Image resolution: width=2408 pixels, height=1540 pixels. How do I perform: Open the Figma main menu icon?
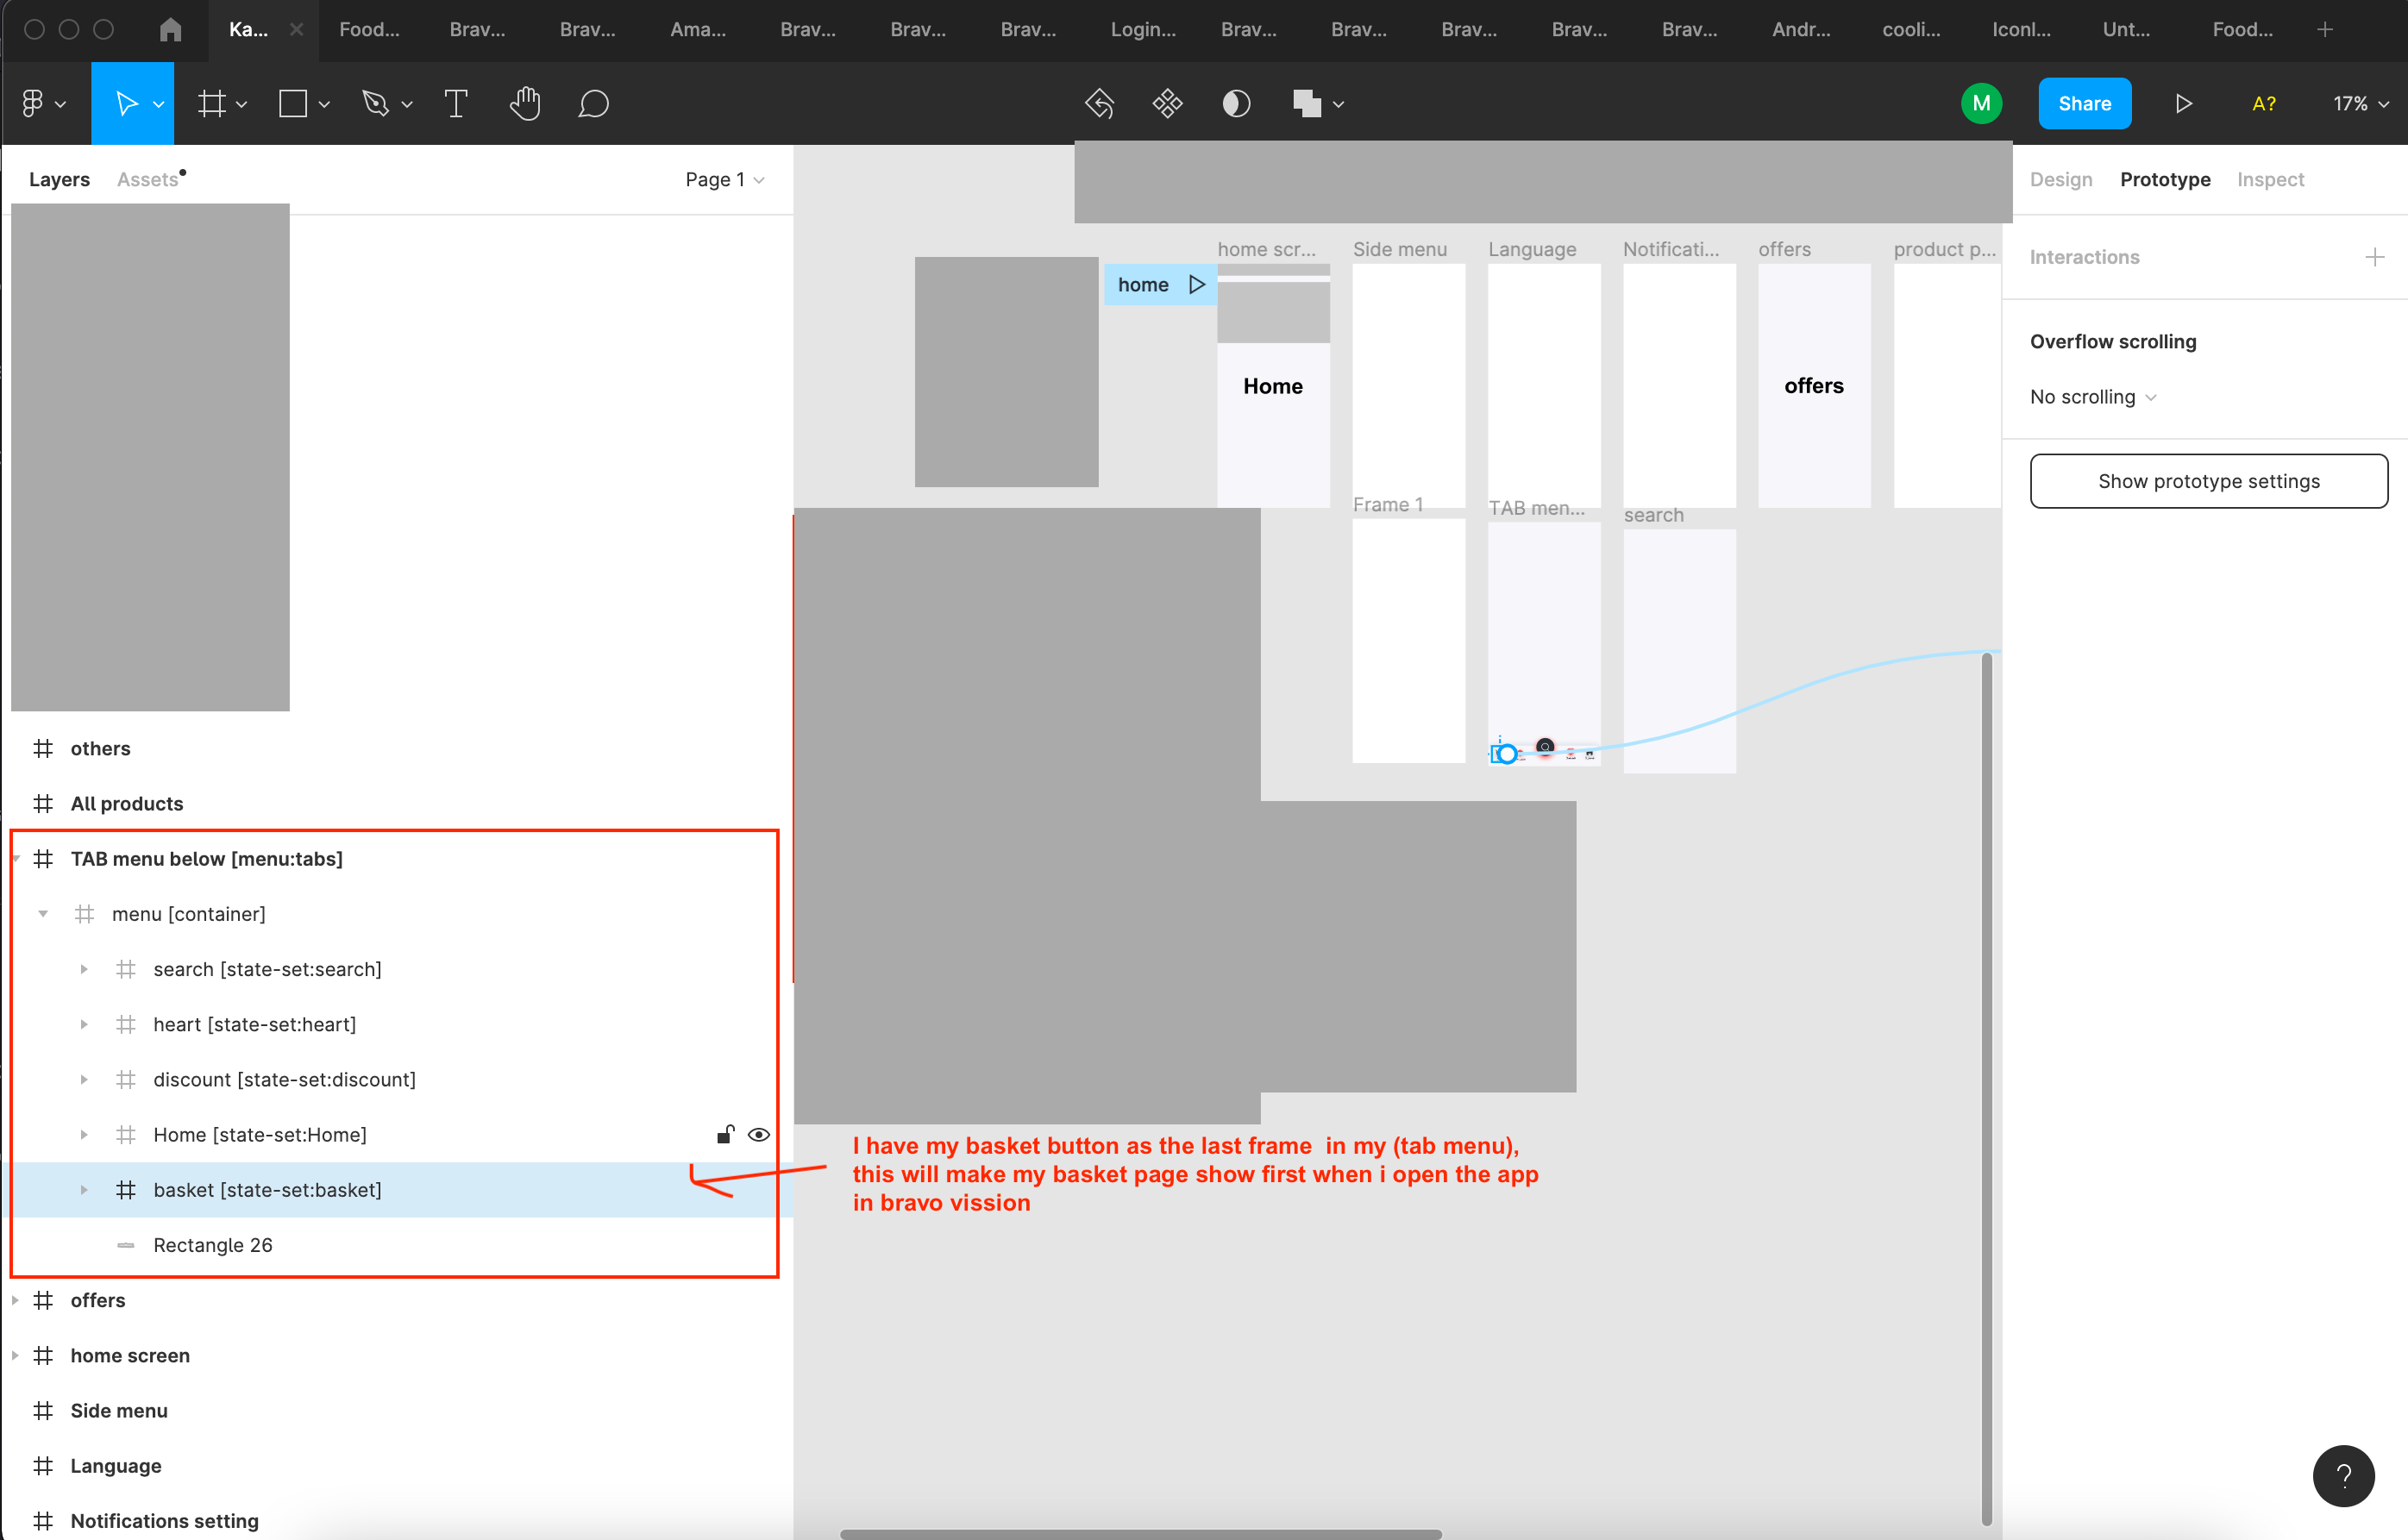click(33, 103)
